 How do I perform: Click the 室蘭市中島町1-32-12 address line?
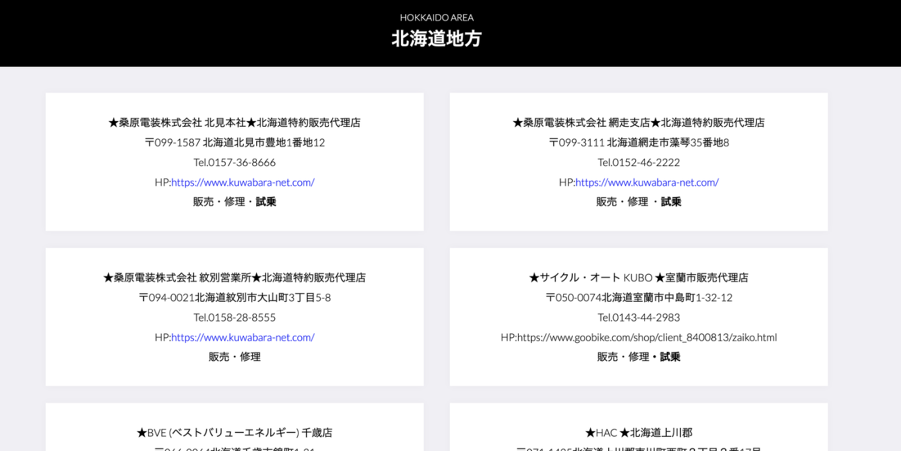click(x=638, y=297)
